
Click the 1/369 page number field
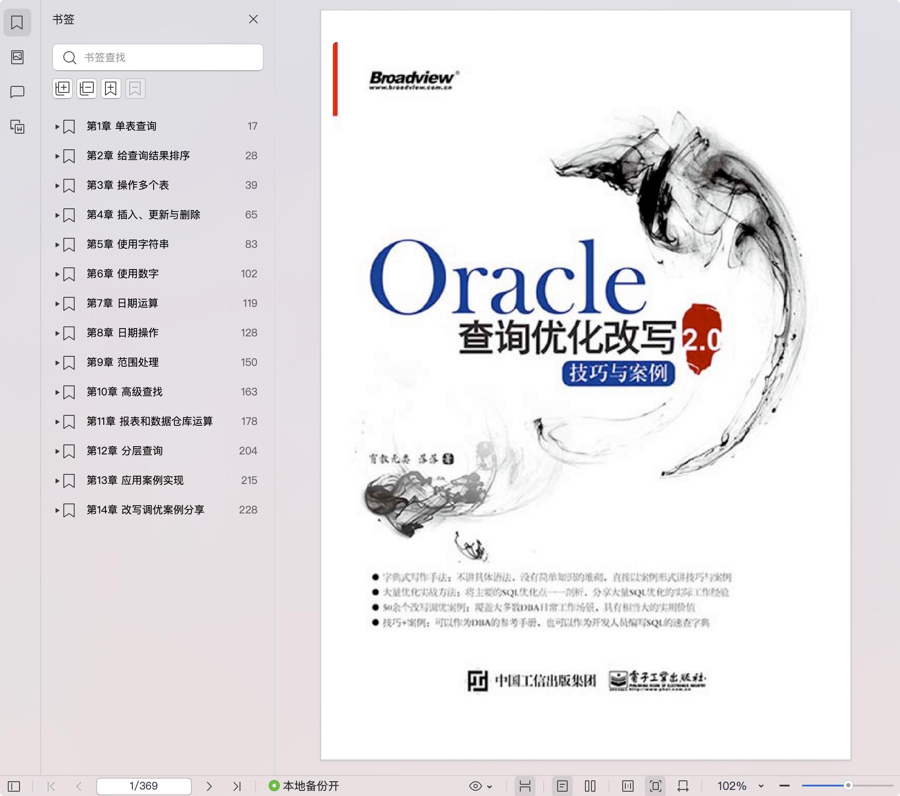pos(144,786)
